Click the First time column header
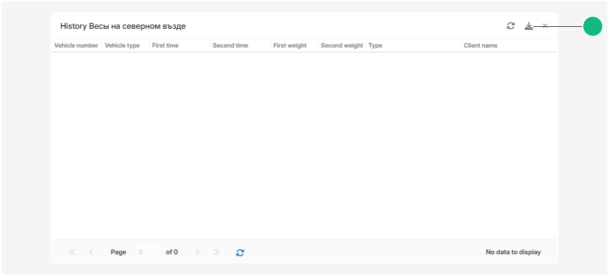 pyautogui.click(x=166, y=45)
